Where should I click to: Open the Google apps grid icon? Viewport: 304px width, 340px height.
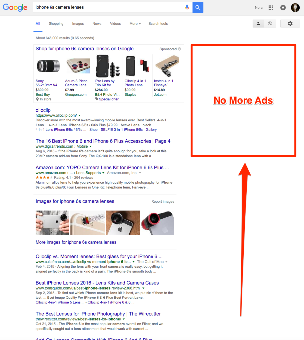271,8
